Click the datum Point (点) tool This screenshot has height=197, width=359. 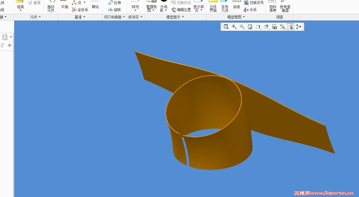[x=77, y=3]
